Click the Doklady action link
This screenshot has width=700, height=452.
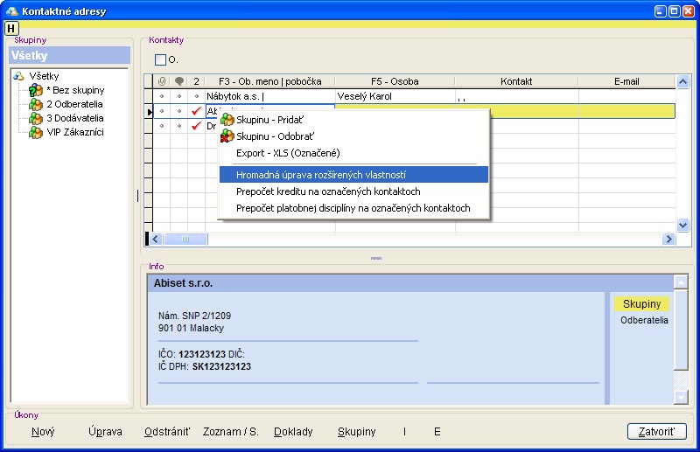point(293,432)
